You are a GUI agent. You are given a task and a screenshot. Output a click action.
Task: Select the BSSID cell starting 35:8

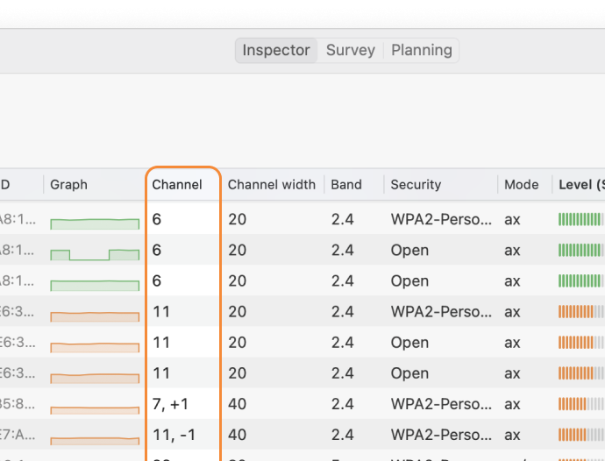pos(18,404)
